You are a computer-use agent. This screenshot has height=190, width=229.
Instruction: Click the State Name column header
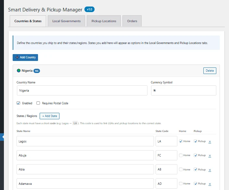[x=23, y=131]
